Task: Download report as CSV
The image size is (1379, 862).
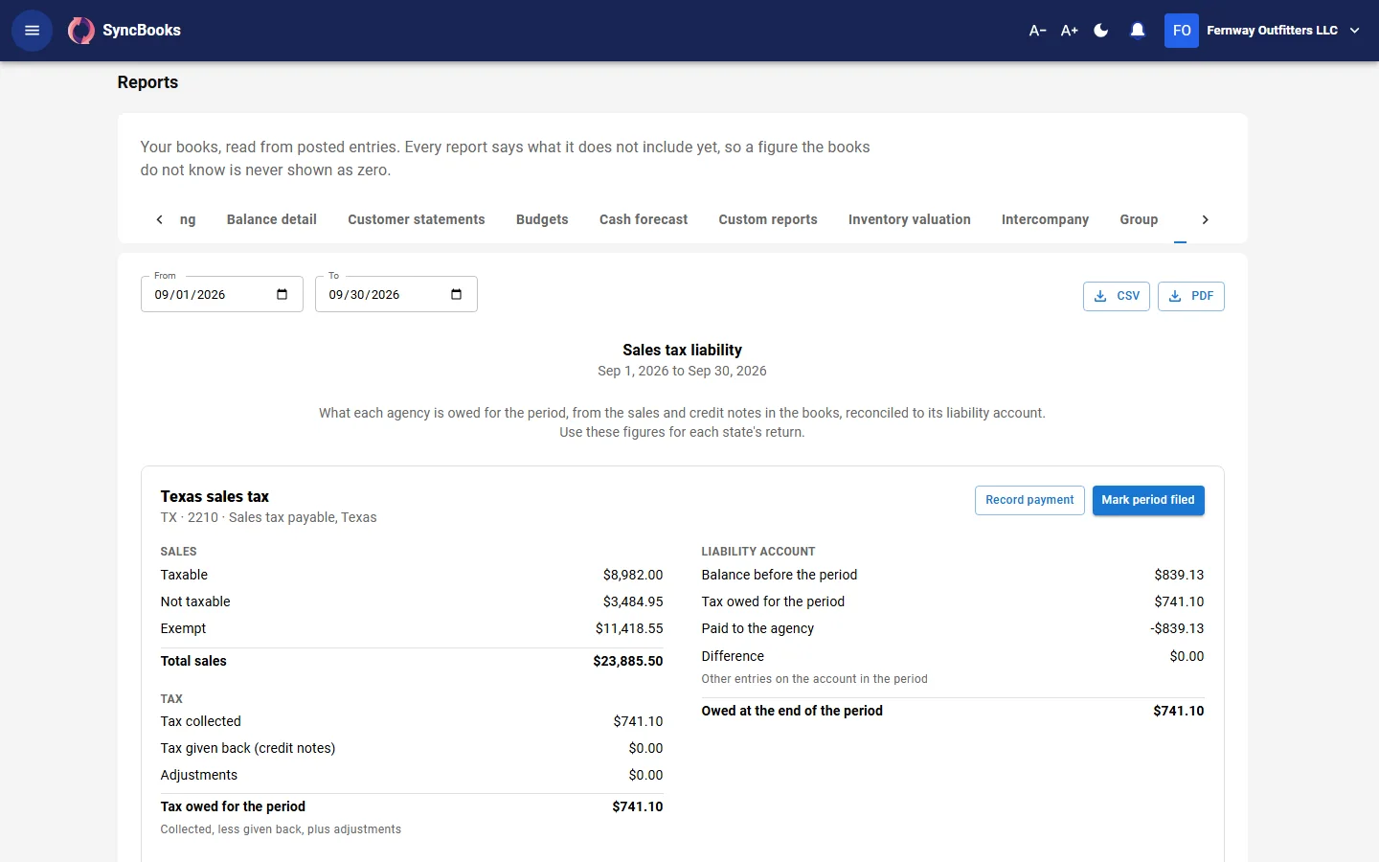Action: click(x=1117, y=296)
